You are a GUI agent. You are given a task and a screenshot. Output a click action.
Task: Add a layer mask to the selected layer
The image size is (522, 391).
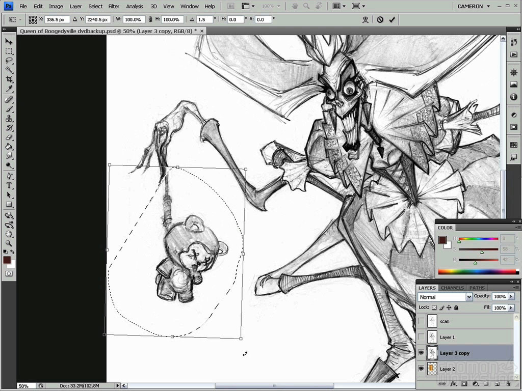[464, 384]
